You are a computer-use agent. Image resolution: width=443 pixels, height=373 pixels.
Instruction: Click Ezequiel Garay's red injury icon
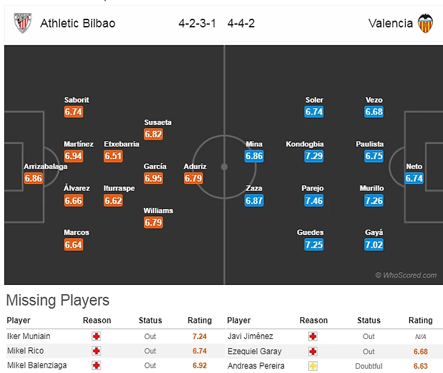click(x=313, y=351)
